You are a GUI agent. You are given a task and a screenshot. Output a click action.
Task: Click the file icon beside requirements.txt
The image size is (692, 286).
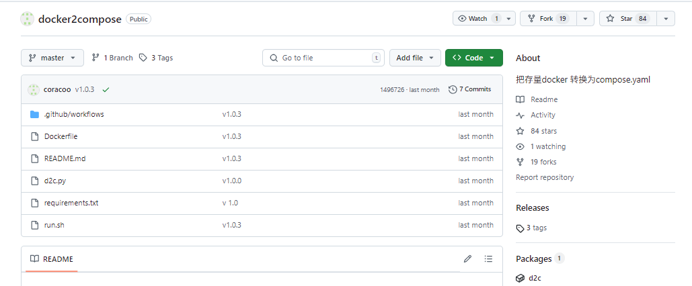click(35, 203)
